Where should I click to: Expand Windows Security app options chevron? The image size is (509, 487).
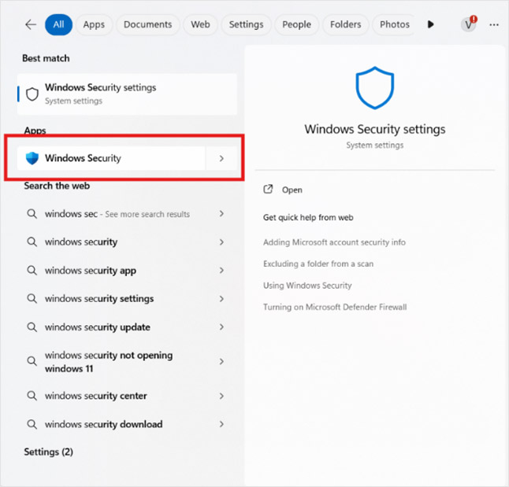pyautogui.click(x=221, y=158)
